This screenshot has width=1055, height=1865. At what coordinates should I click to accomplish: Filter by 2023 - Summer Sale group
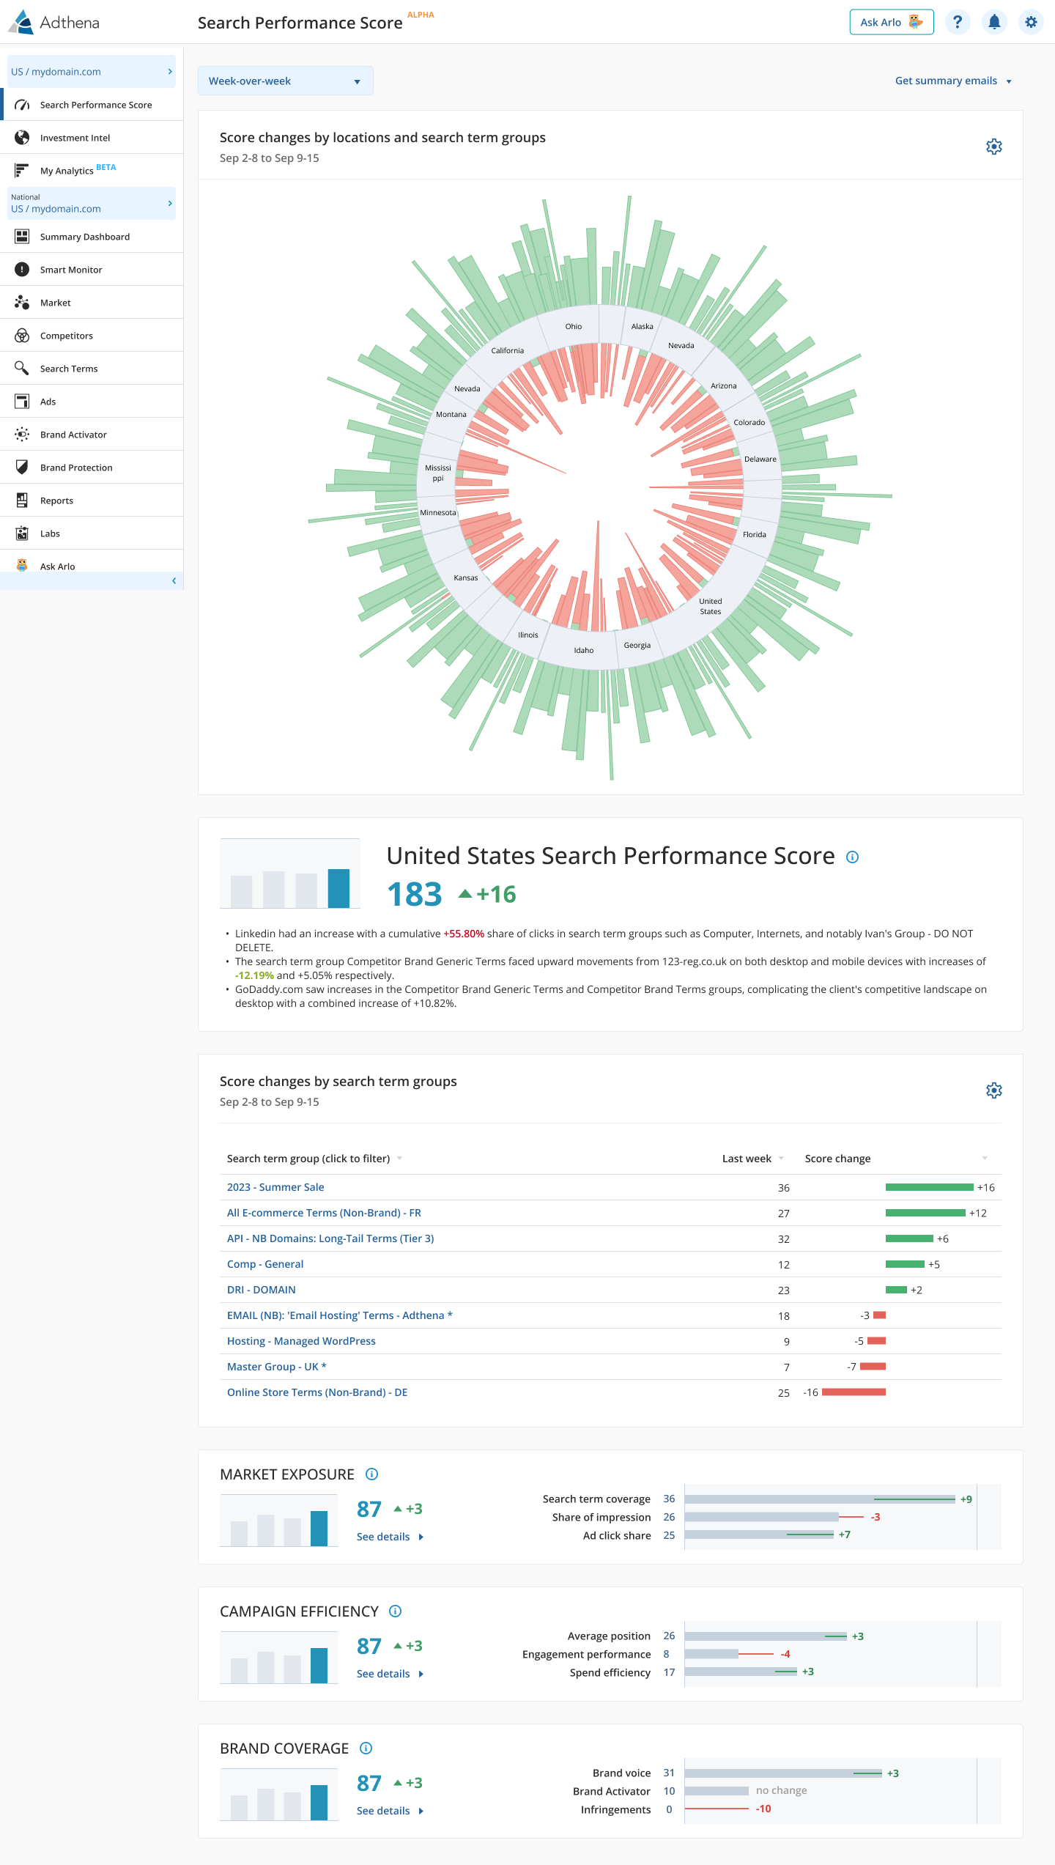(x=275, y=1187)
